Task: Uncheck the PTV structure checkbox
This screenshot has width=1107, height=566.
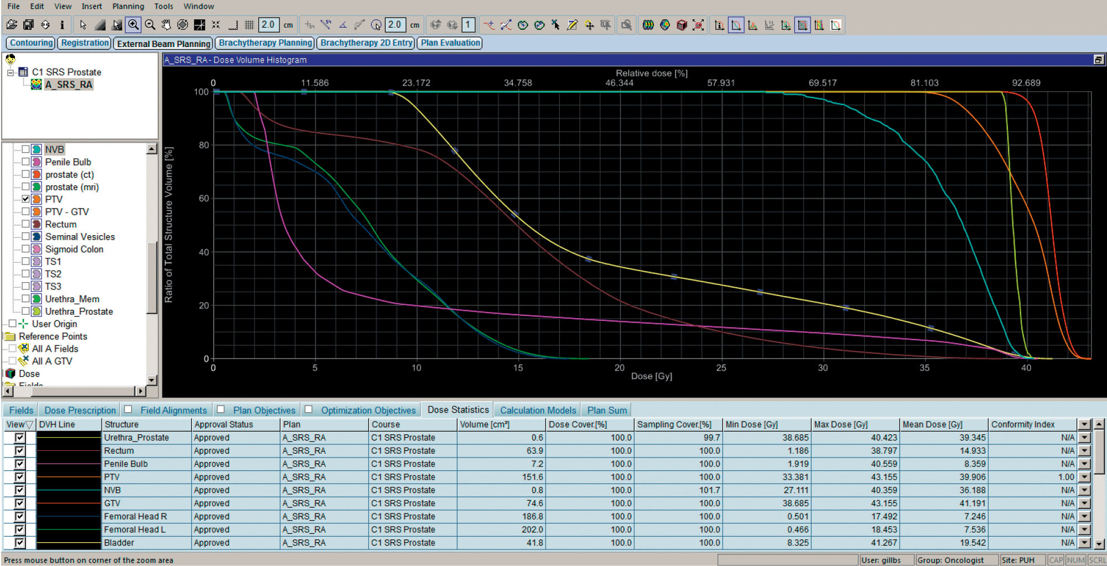Action: [25, 199]
